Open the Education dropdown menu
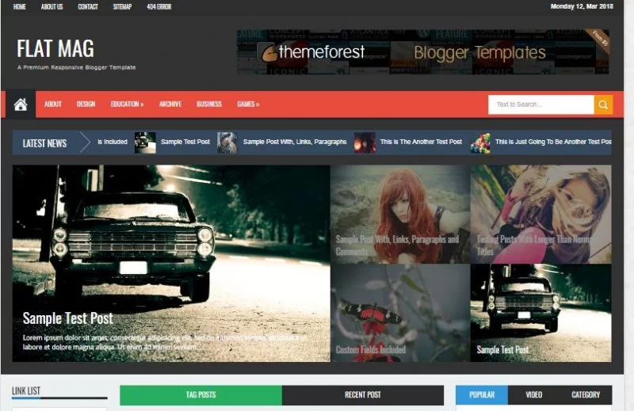This screenshot has width=634, height=411. (x=127, y=105)
